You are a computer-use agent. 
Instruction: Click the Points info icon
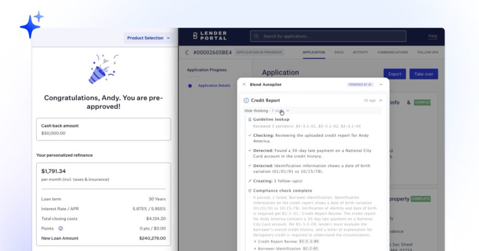coord(60,228)
